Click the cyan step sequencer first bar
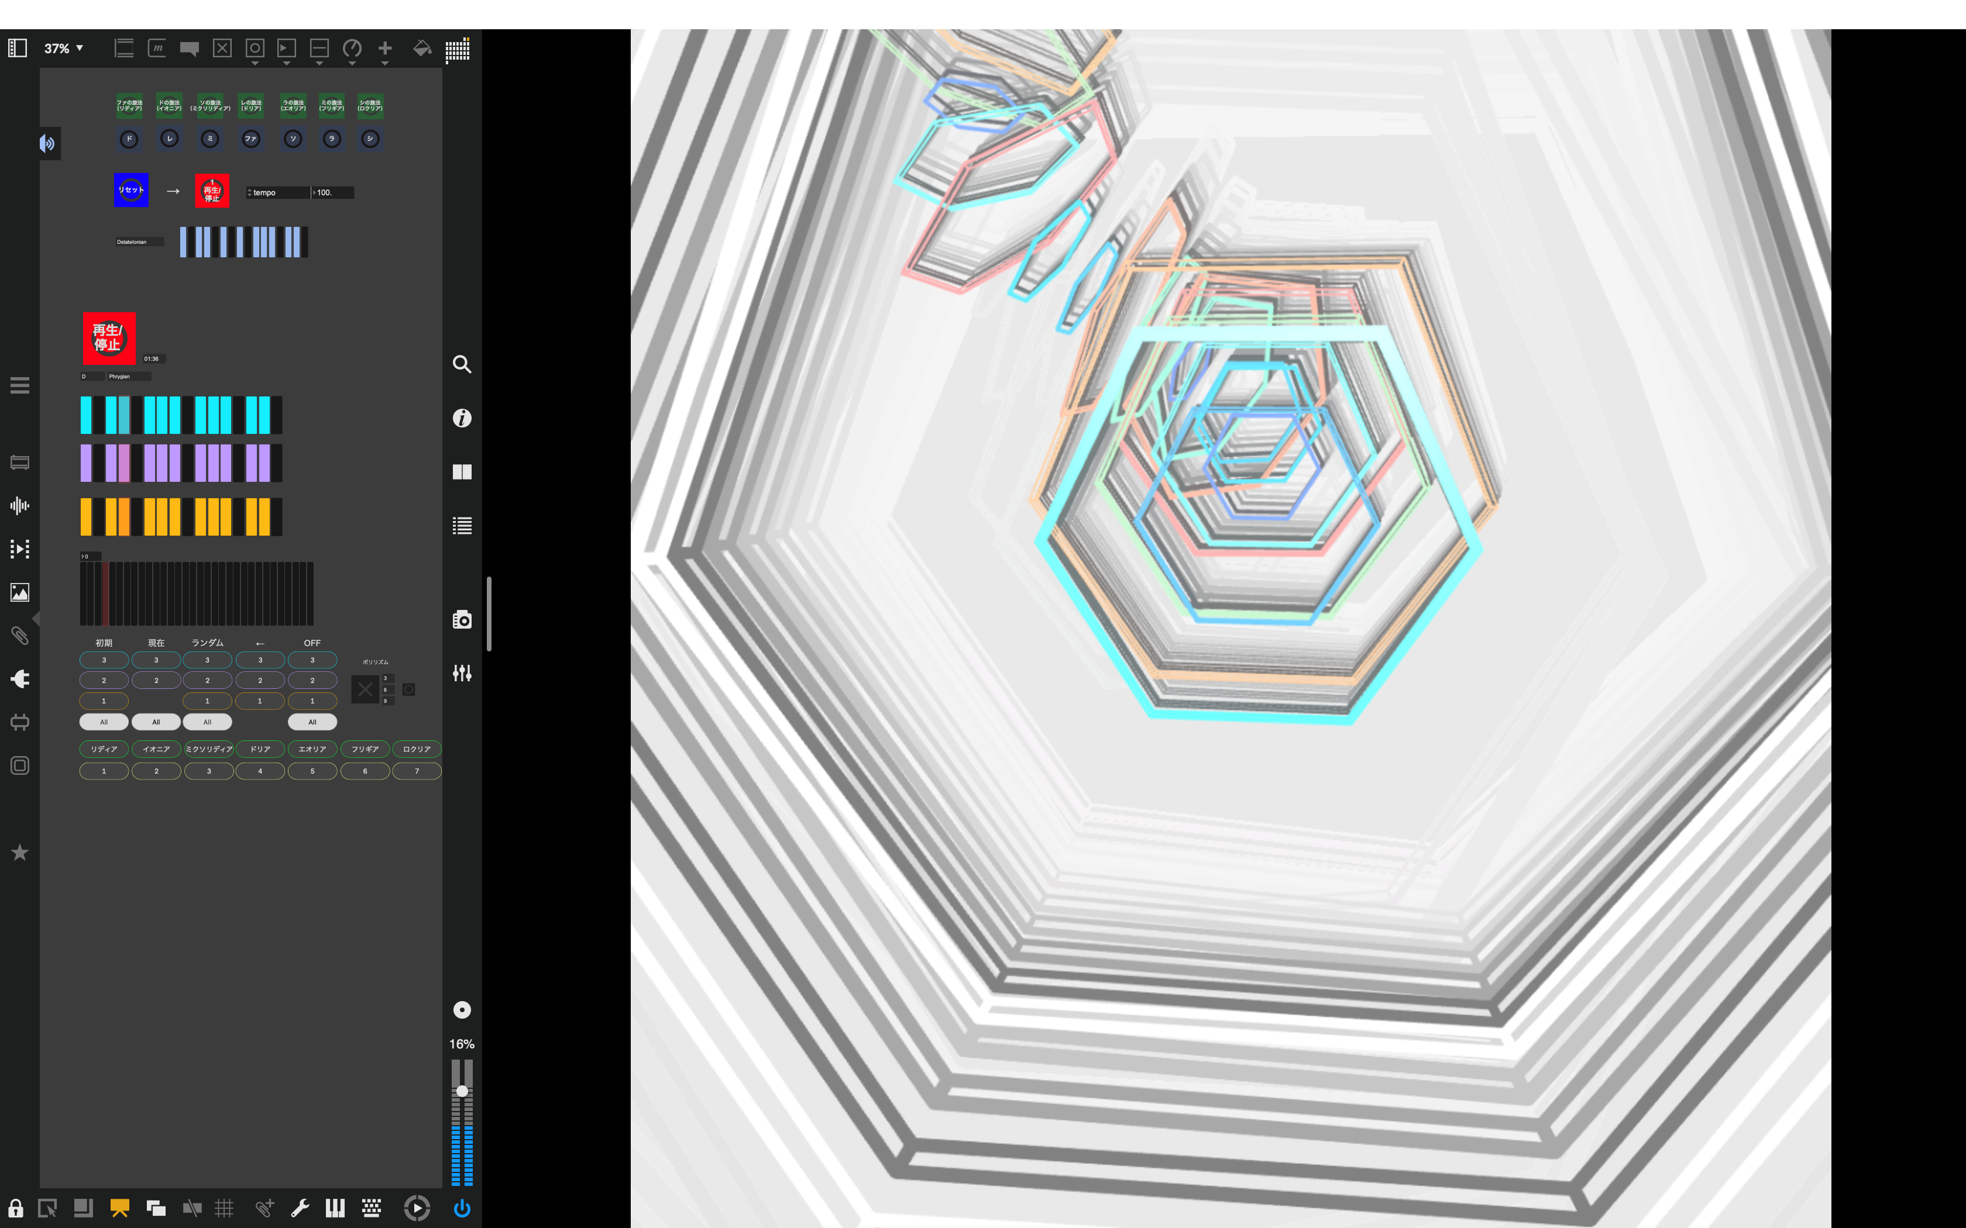 click(x=86, y=415)
